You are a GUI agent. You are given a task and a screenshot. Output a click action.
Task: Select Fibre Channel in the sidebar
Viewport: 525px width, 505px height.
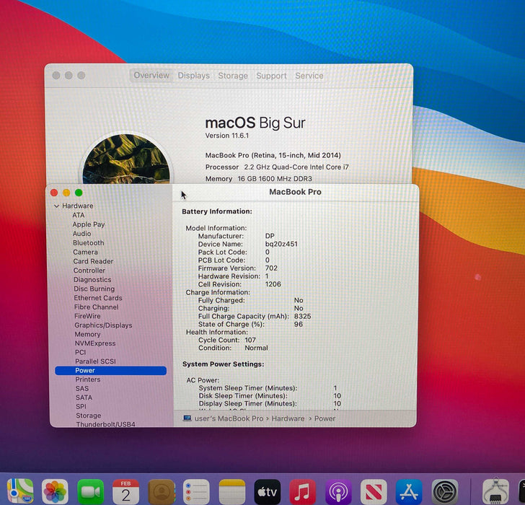(97, 307)
